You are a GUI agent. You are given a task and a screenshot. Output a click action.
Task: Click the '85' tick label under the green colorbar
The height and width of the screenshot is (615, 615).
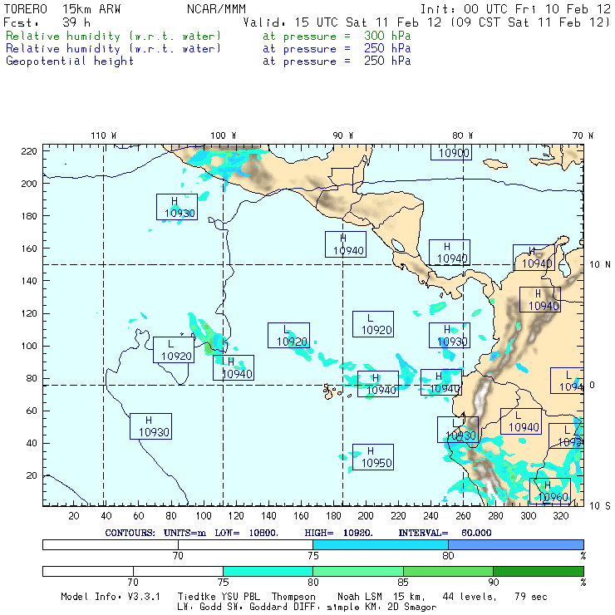(x=403, y=582)
